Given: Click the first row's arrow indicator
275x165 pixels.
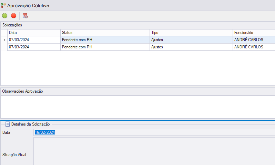Looking at the screenshot, I should (x=4, y=40).
